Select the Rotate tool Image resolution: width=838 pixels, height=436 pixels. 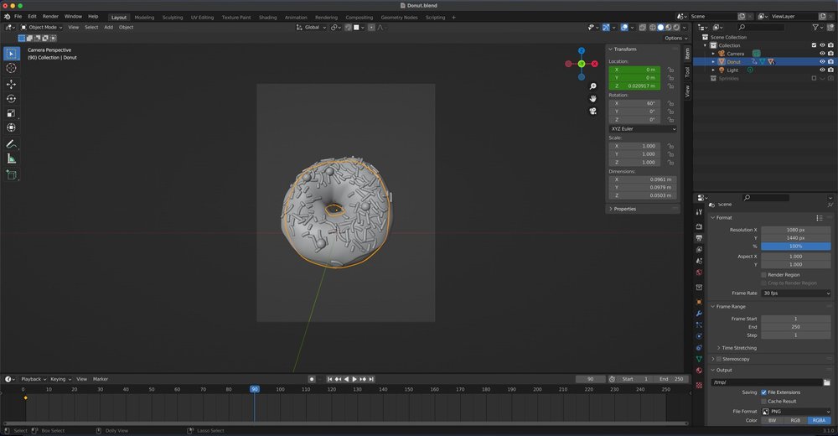[x=11, y=98]
